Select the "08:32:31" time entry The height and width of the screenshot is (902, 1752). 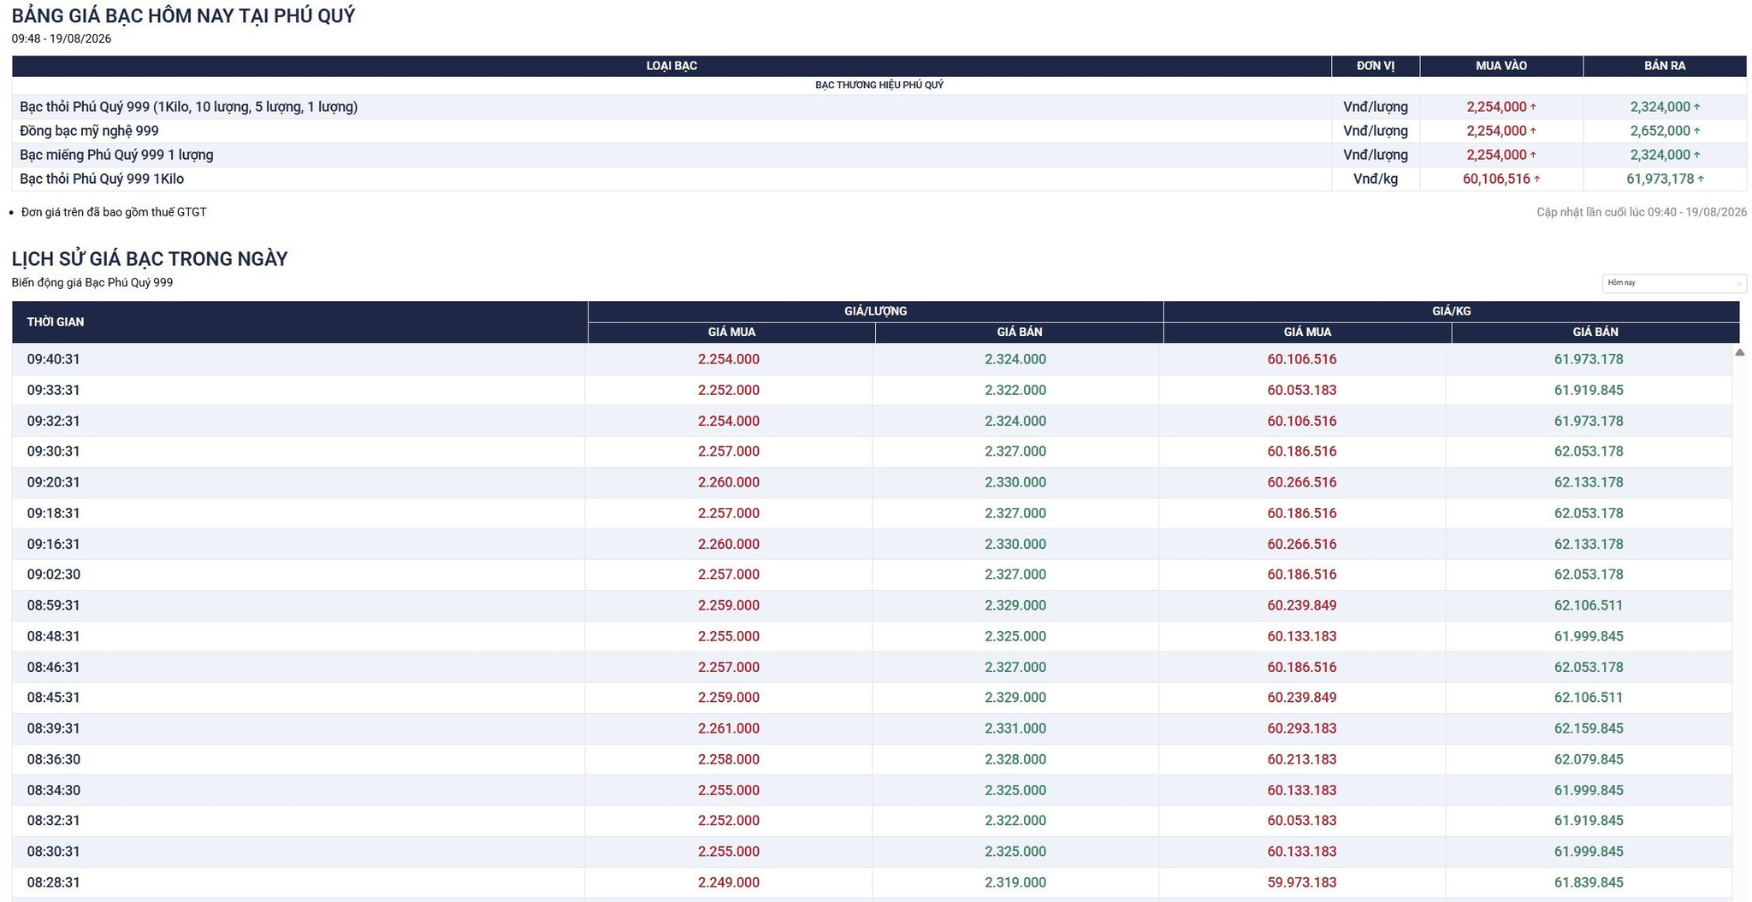pyautogui.click(x=53, y=821)
